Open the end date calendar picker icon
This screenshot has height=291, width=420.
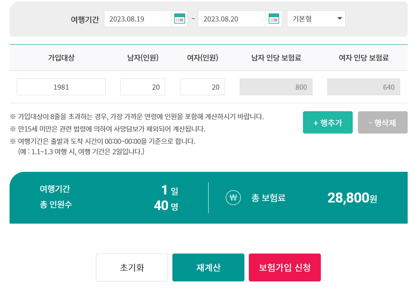tap(273, 18)
